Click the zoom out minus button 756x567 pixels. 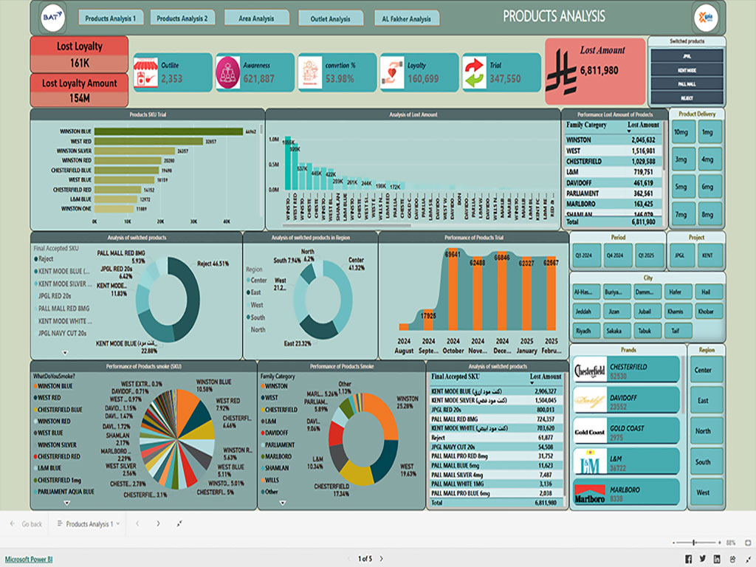point(674,543)
